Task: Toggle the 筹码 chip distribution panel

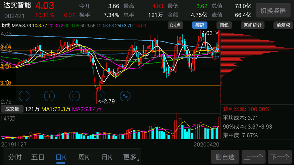Action: 200,25
